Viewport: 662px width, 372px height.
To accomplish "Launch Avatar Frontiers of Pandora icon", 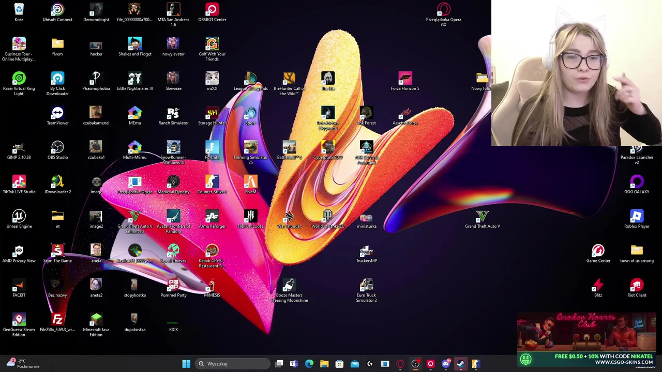I will [173, 222].
